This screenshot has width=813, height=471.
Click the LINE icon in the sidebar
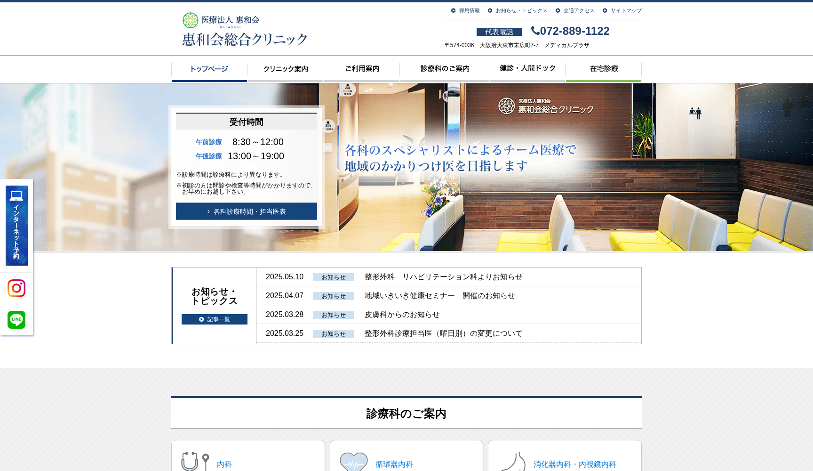pyautogui.click(x=16, y=320)
